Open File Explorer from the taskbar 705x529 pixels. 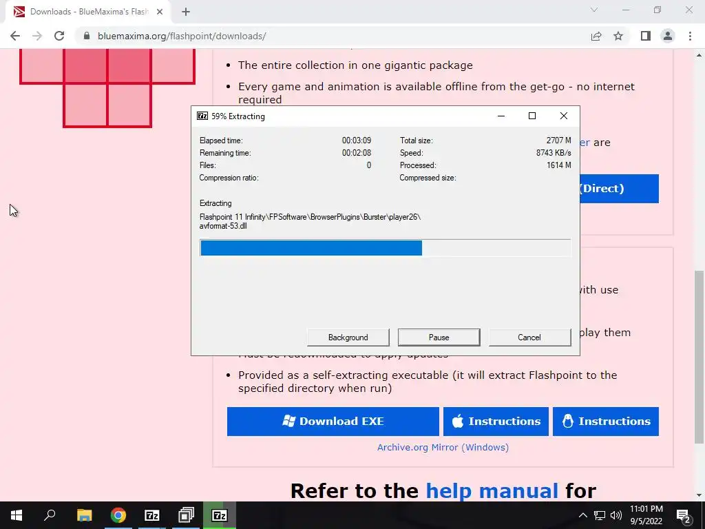(84, 515)
